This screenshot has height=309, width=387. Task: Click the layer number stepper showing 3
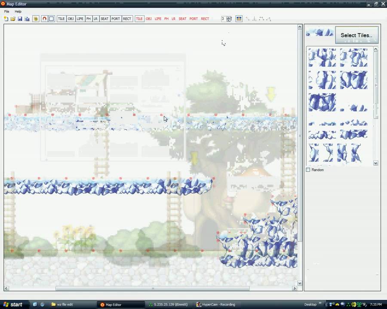point(226,19)
